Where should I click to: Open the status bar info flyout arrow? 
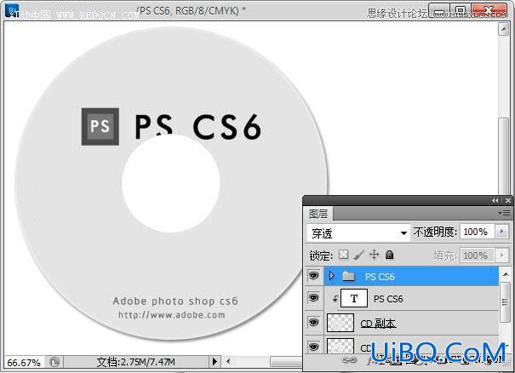coord(215,362)
